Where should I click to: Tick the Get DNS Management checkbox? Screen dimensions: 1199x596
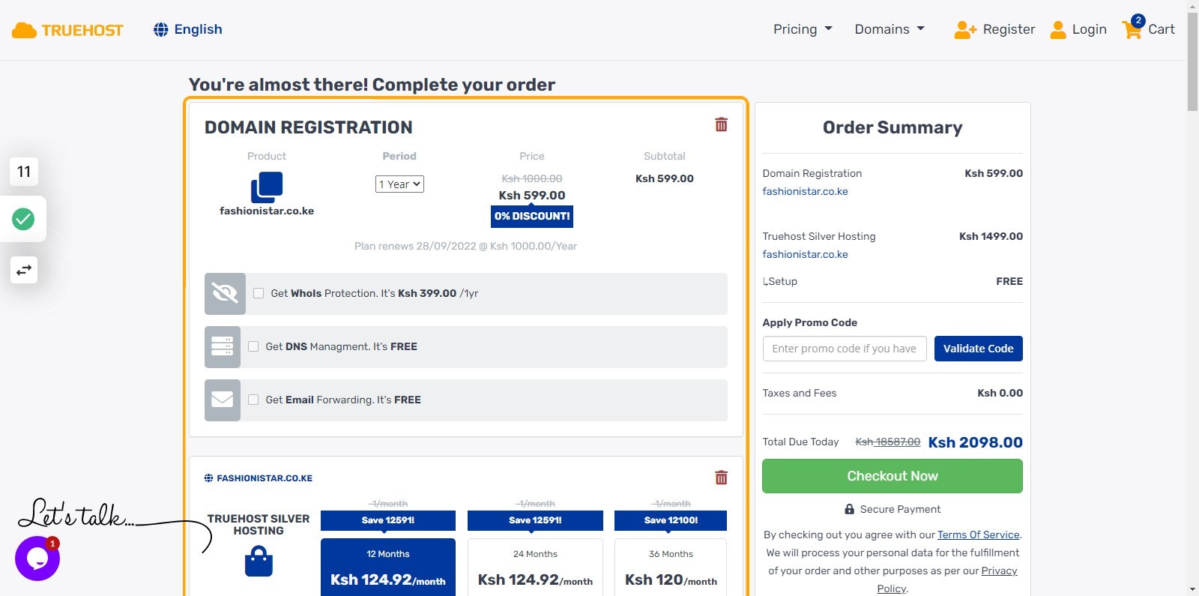pos(253,346)
